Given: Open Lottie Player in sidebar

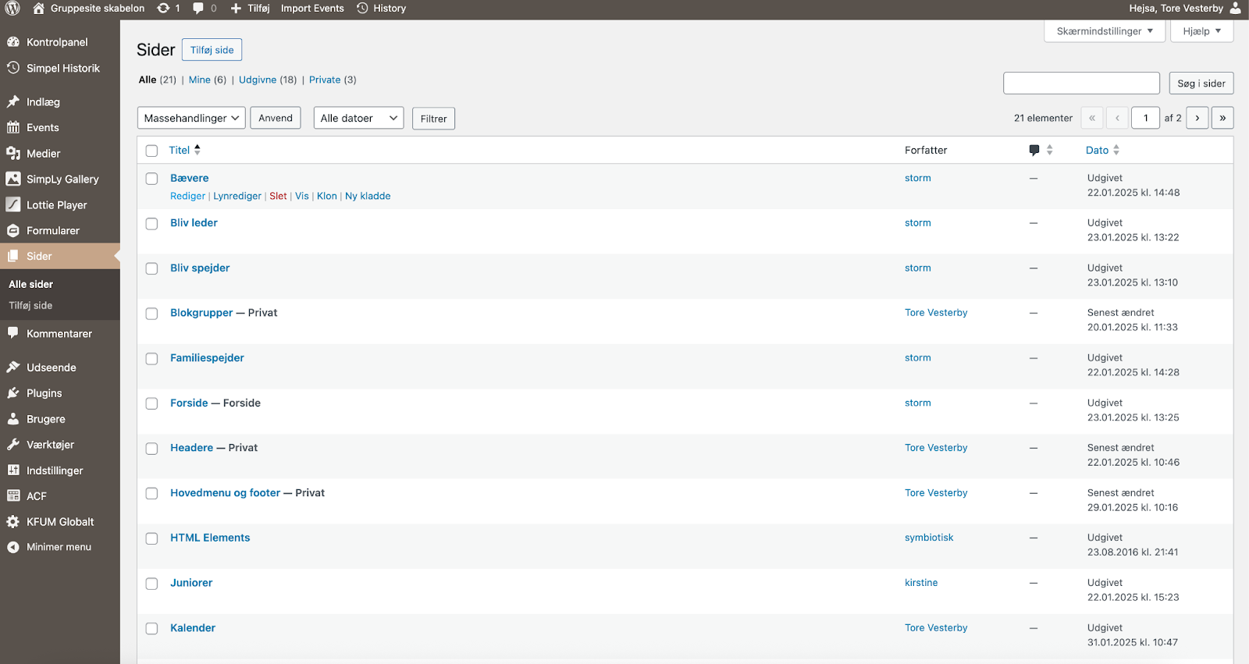Looking at the screenshot, I should (56, 205).
